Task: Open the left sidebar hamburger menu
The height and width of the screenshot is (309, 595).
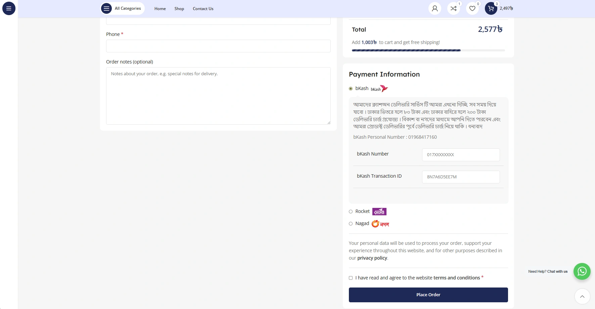Action: (9, 8)
